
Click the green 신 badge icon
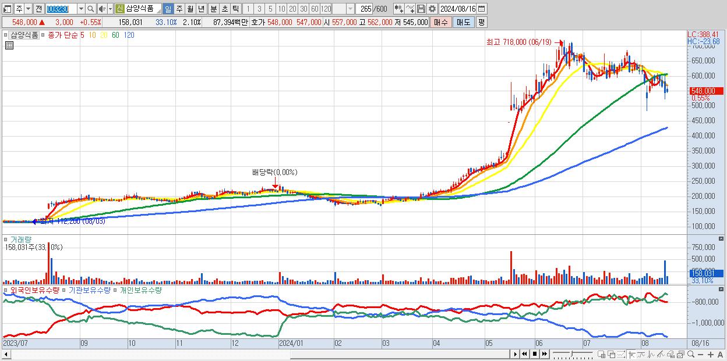[120, 9]
